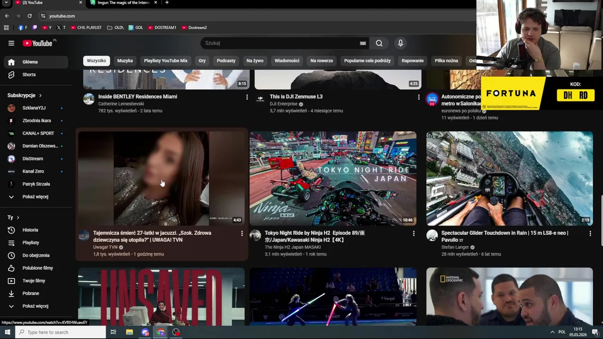Open Tokyo Night Ride video thumbnail
The height and width of the screenshot is (339, 603).
pyautogui.click(x=333, y=178)
